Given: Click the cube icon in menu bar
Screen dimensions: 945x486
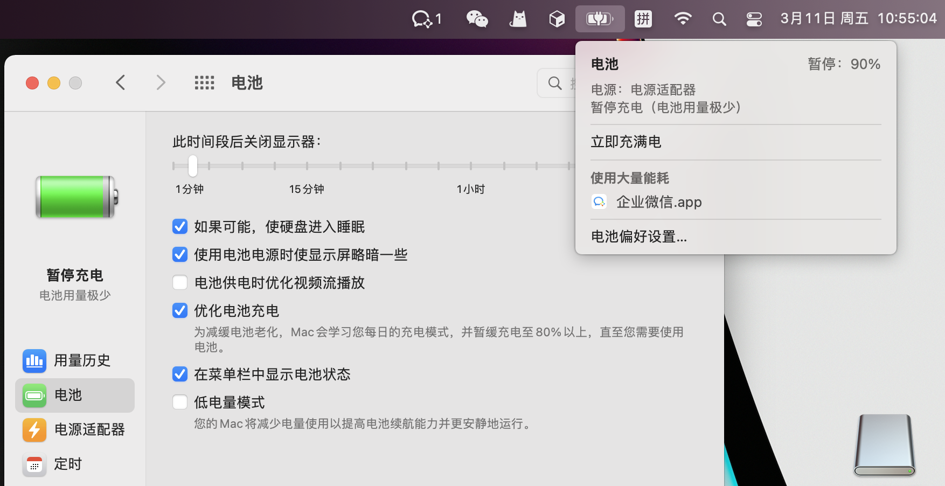Looking at the screenshot, I should pos(557,19).
